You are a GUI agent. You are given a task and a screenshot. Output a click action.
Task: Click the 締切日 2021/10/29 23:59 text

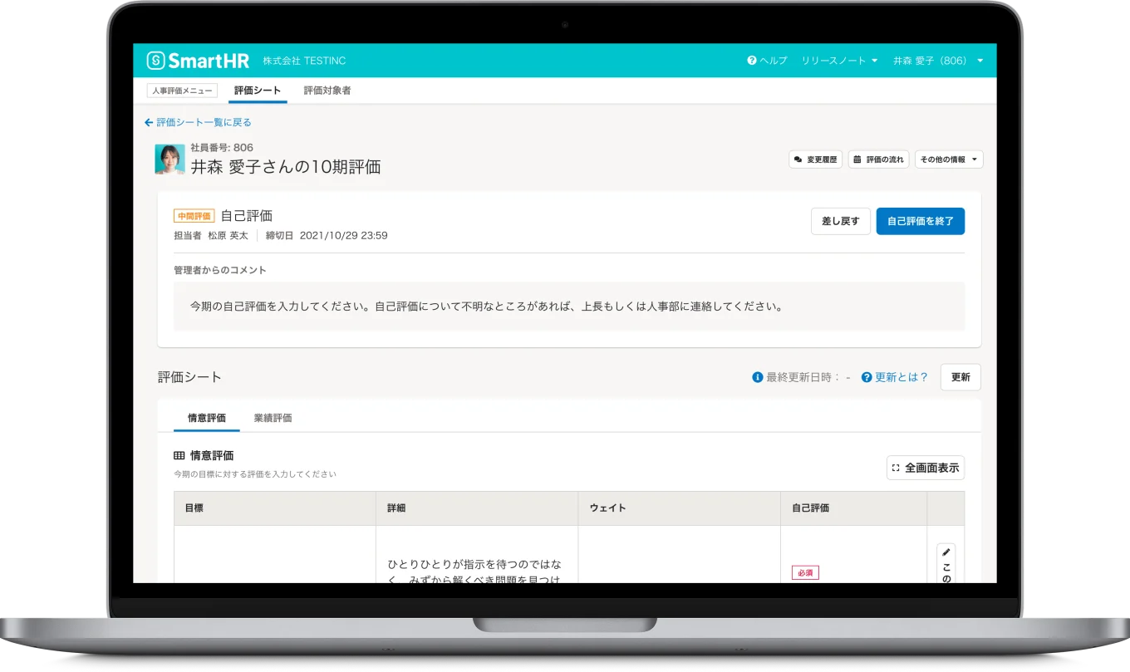327,235
